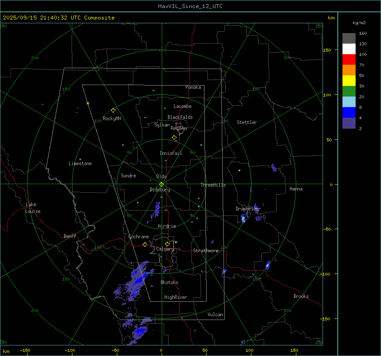Click the kg/m2 legend unit label

tap(359, 23)
